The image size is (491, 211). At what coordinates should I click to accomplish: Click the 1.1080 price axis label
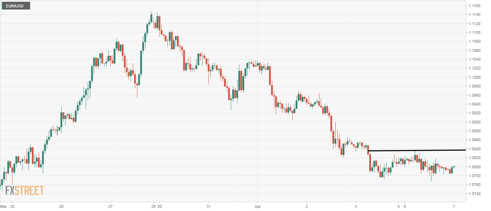coord(475,42)
